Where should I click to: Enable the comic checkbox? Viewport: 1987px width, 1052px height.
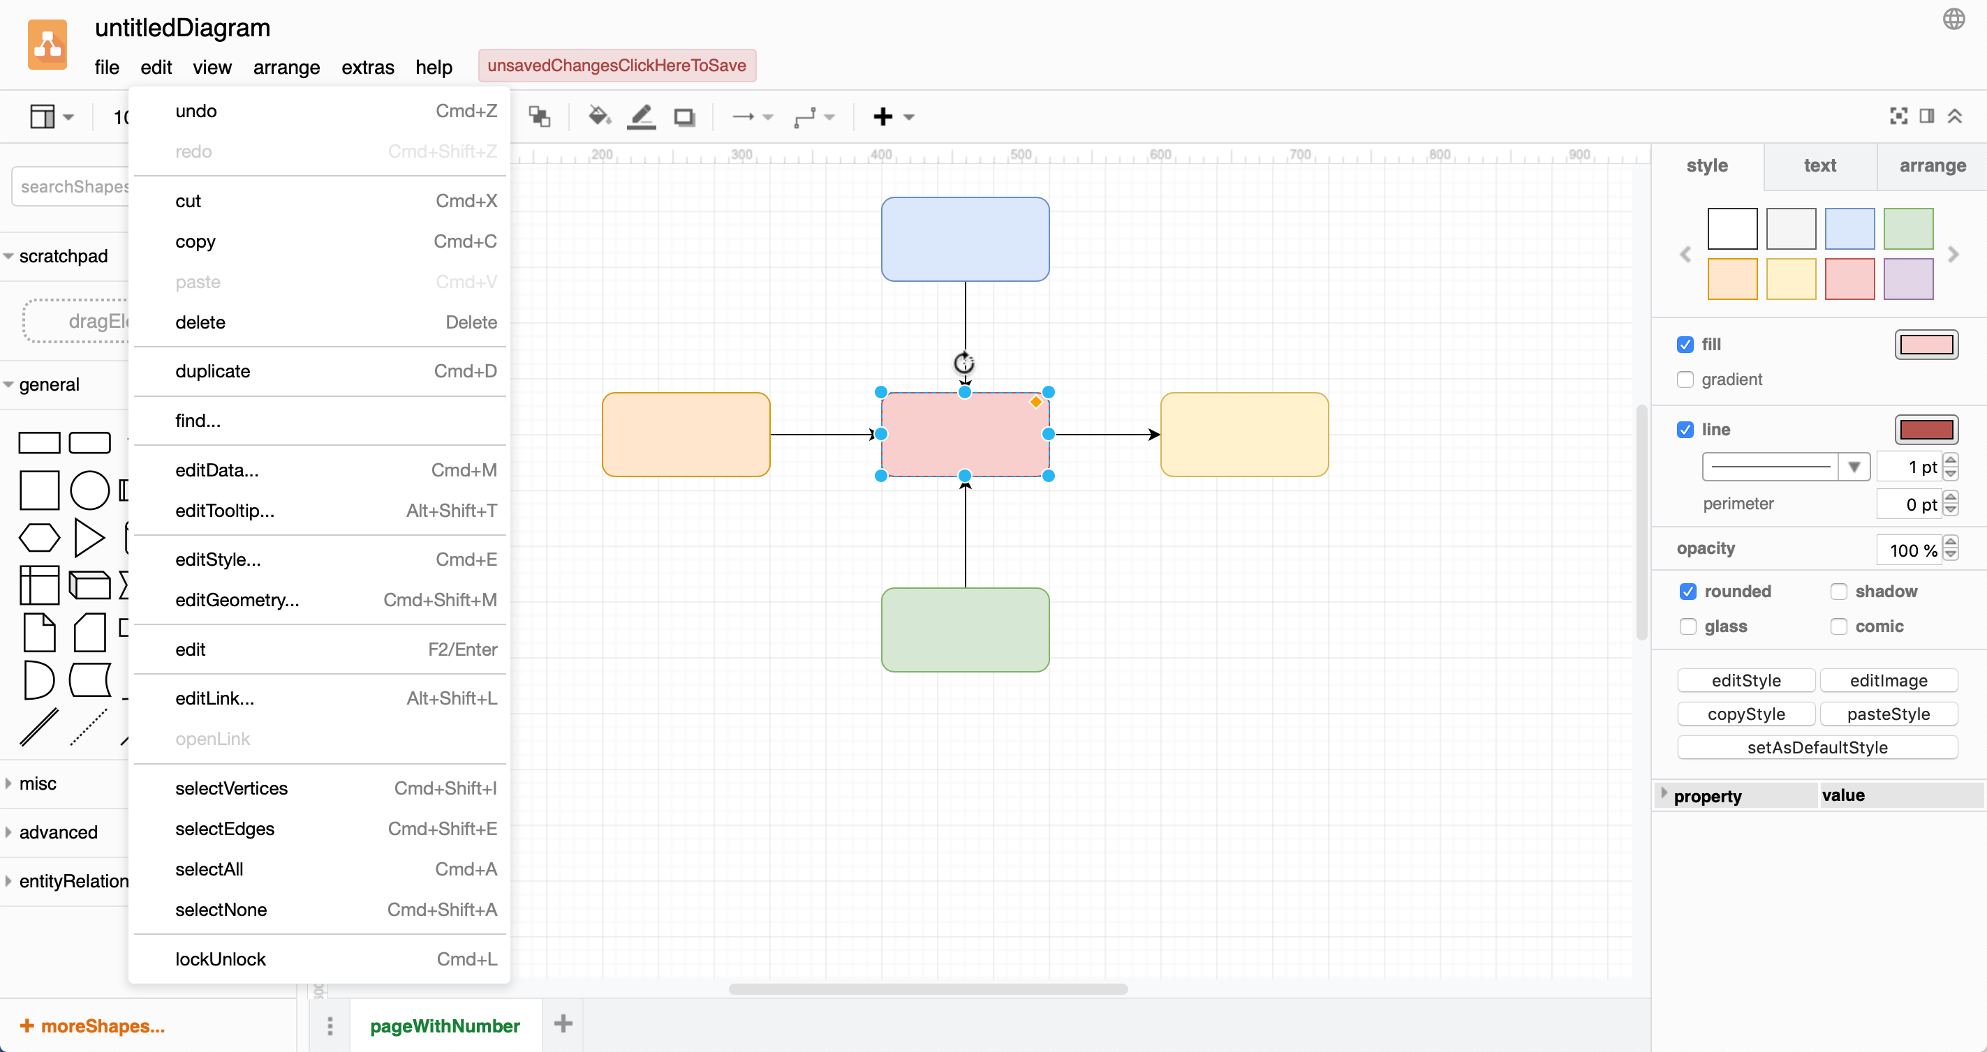pos(1839,626)
